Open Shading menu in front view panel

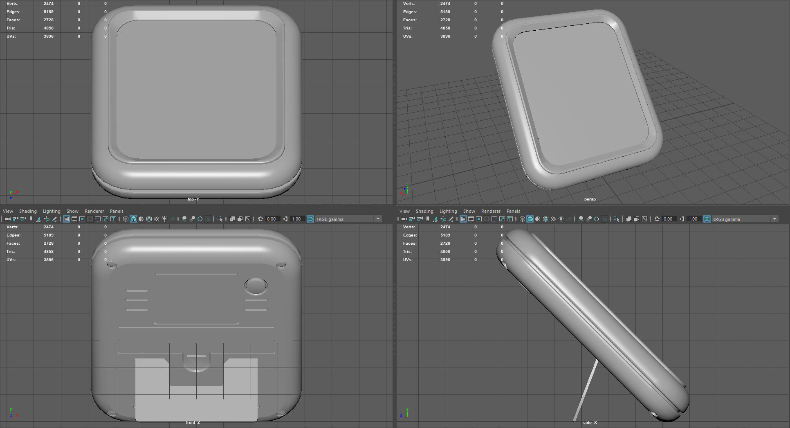click(28, 211)
